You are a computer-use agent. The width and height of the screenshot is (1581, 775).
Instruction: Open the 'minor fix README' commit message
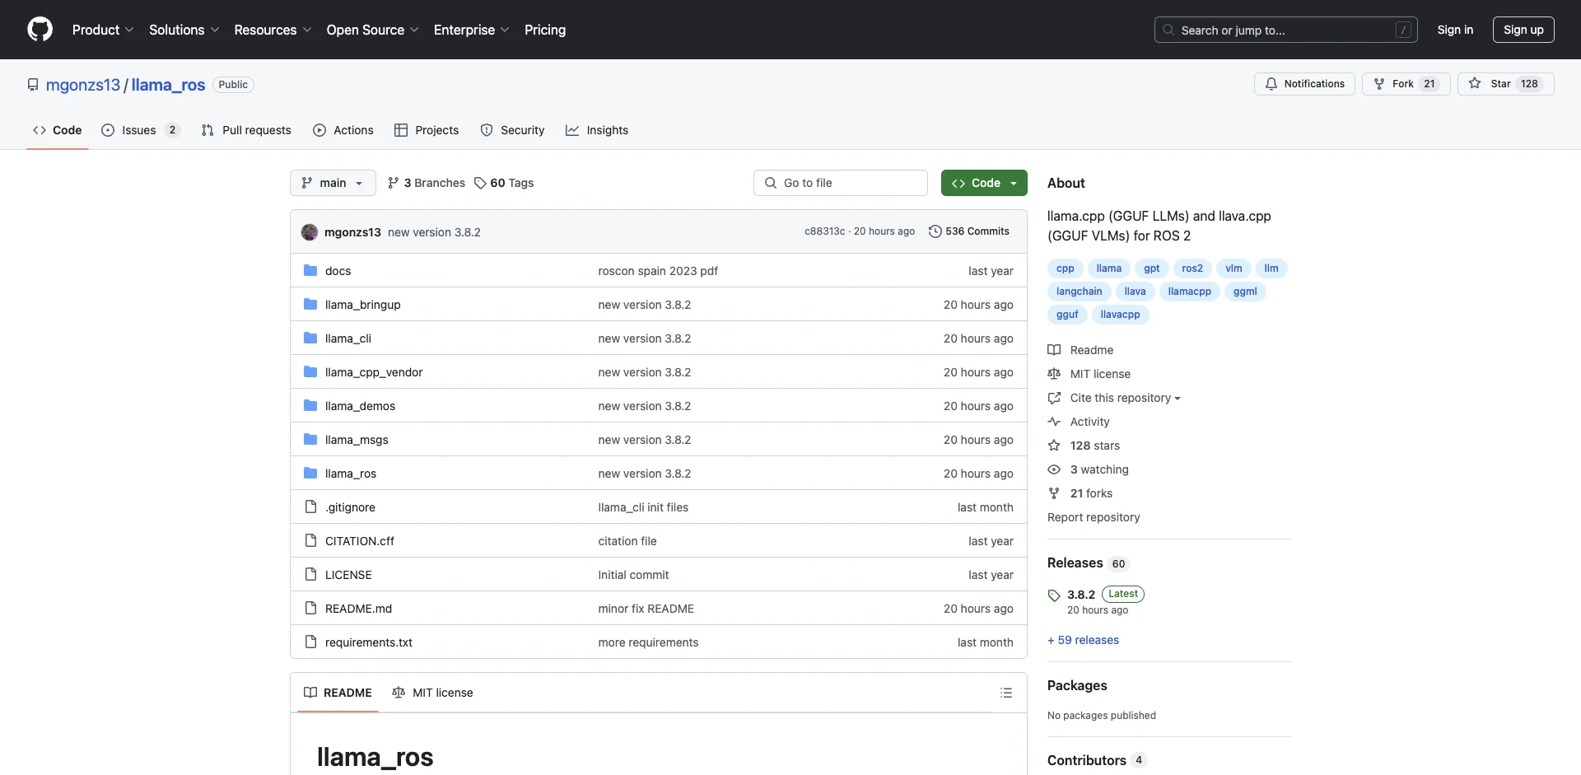646,609
